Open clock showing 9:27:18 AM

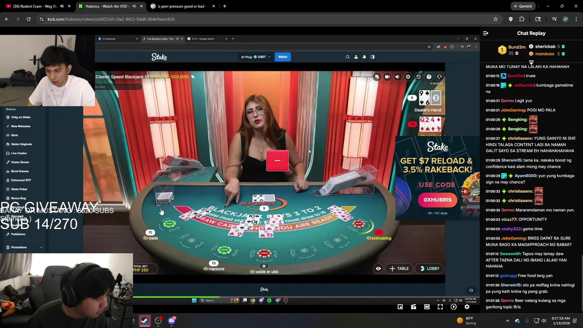(561, 321)
